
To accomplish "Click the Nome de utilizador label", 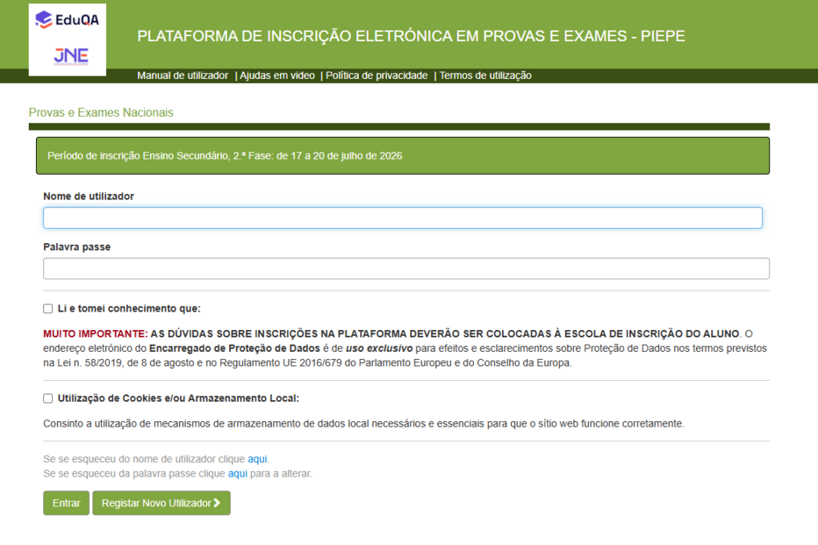I will [x=89, y=197].
